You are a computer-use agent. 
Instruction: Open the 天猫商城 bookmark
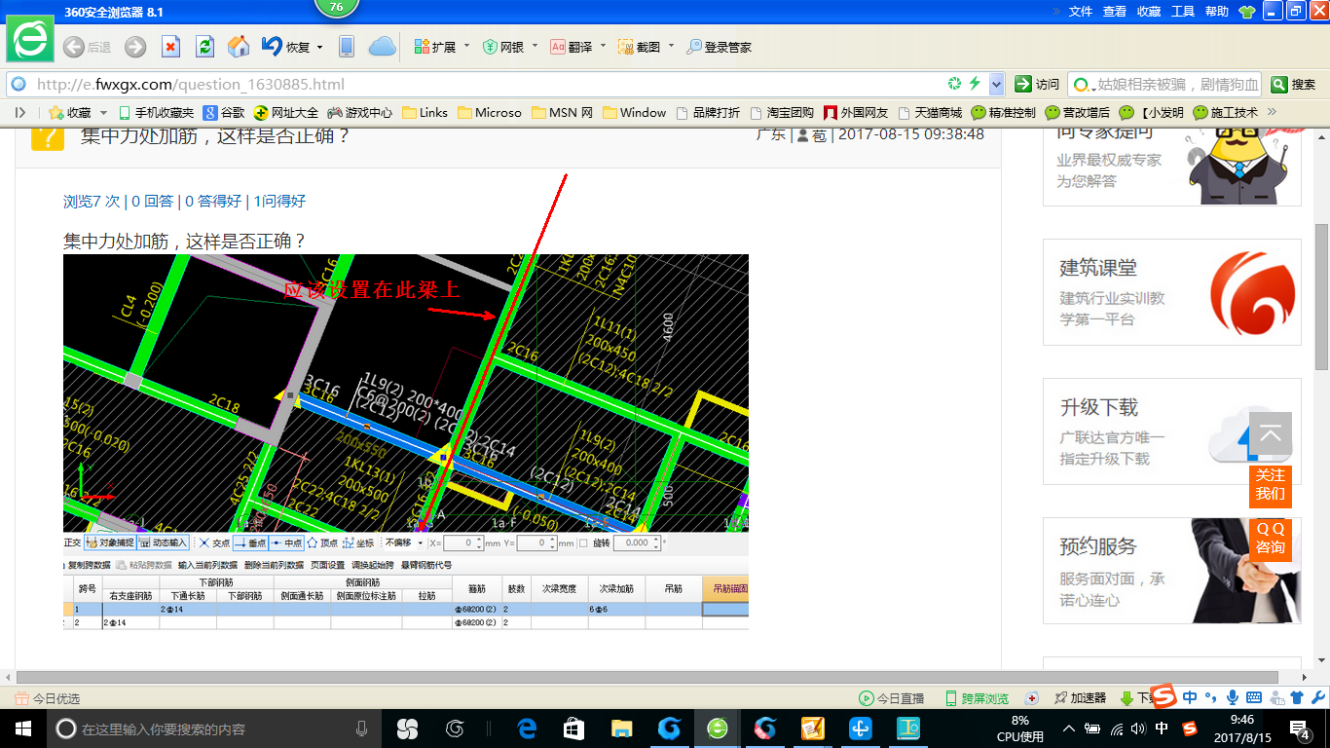coord(930,113)
